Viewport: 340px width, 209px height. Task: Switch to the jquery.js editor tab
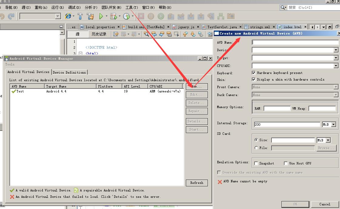point(186,27)
